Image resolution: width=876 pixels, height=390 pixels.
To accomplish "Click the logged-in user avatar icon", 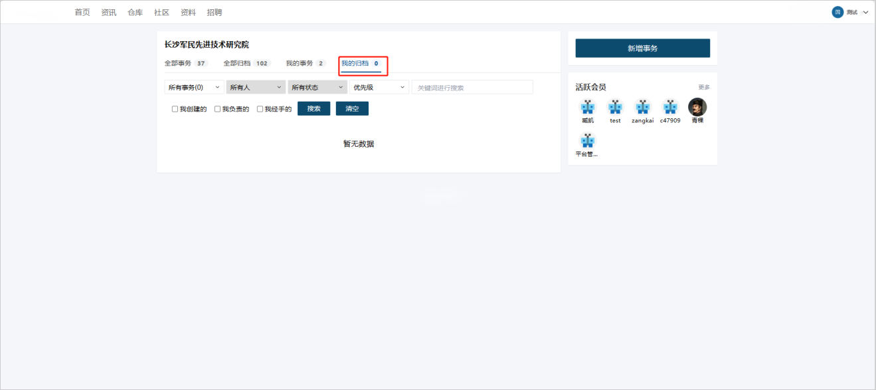I will point(837,12).
